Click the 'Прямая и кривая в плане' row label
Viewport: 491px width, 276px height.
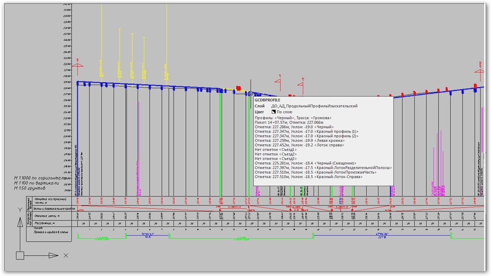(51, 232)
